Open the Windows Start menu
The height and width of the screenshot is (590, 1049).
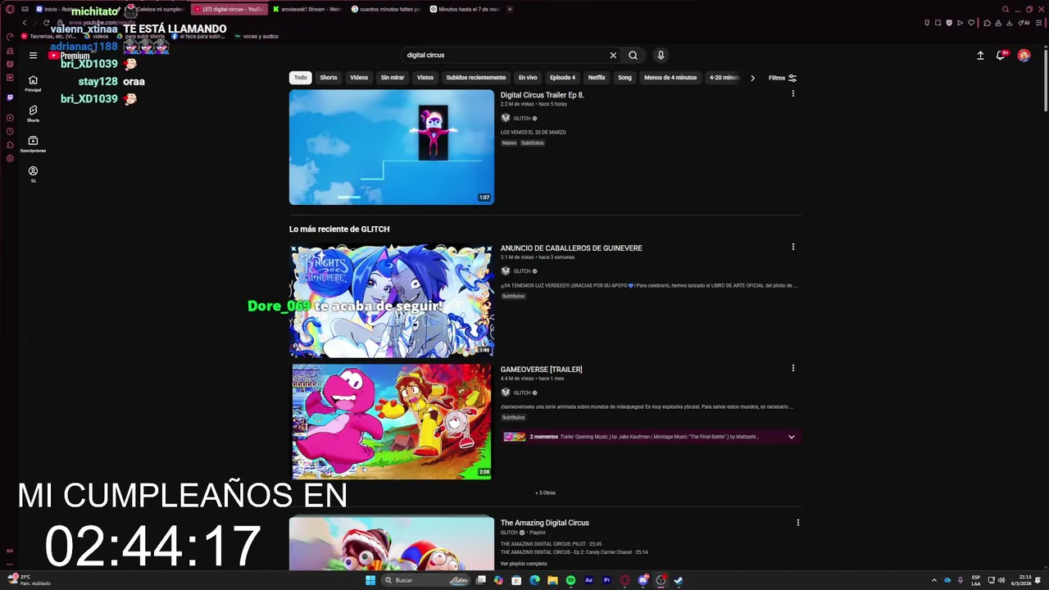(x=370, y=580)
